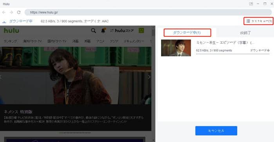
Task: Click the download progress bar
Action: click(x=233, y=54)
